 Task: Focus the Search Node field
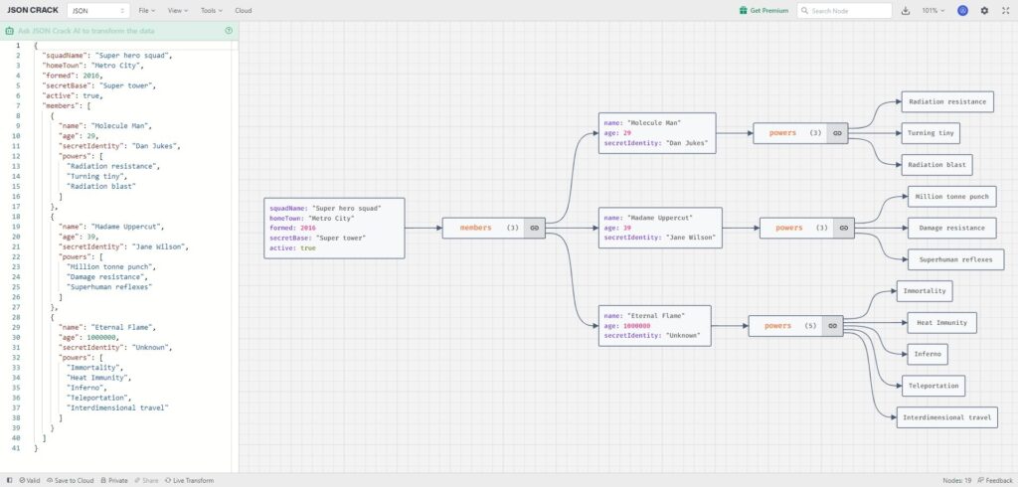pos(845,10)
